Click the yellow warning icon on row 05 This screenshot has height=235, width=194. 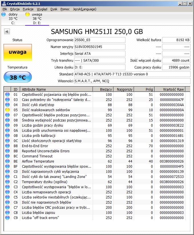7,110
